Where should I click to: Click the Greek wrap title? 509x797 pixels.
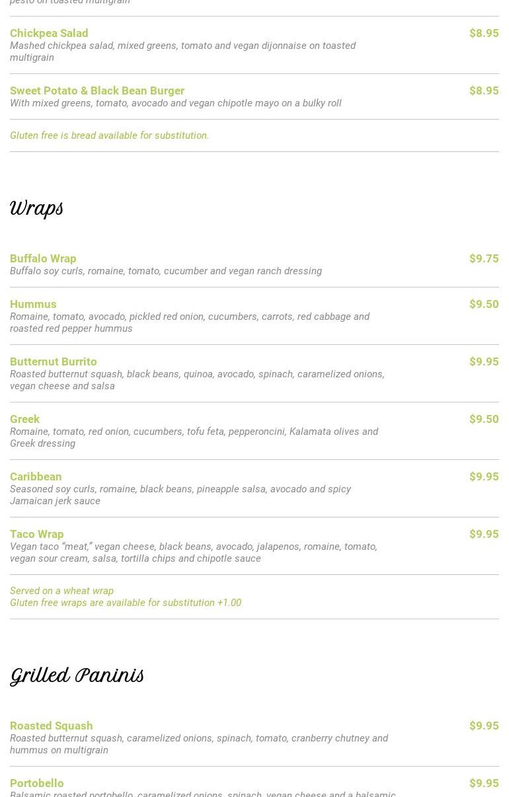[x=25, y=419]
